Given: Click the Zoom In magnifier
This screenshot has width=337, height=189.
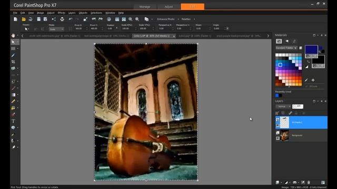Looking at the screenshot, I should (137, 19).
